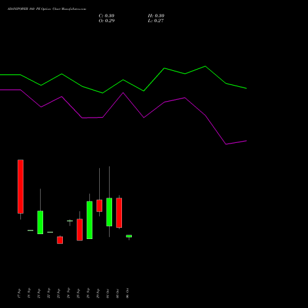
Task: Select the red candlestick above 05 Oct
Action: click(x=119, y=213)
